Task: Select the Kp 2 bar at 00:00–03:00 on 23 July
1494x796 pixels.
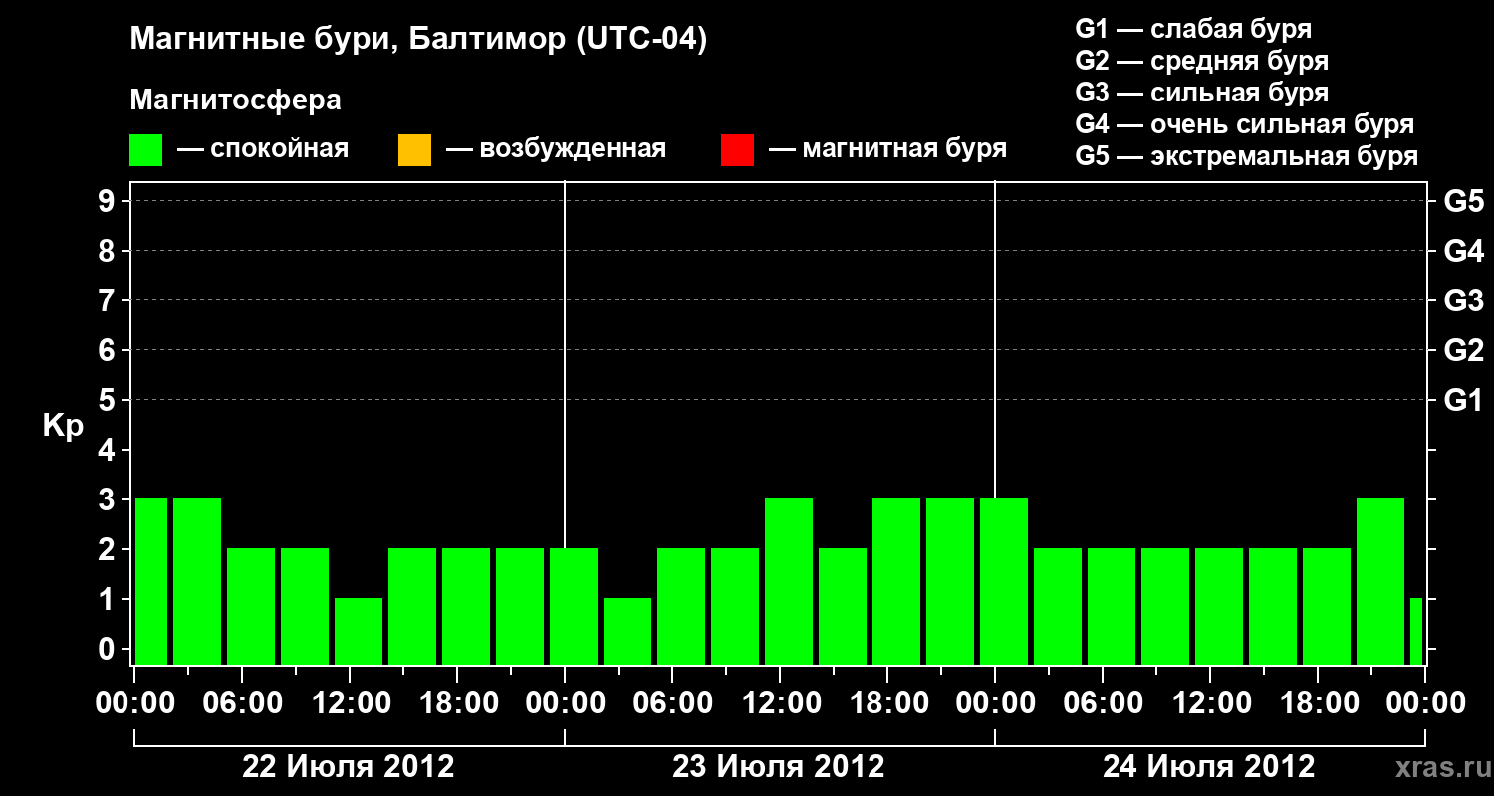Action: click(574, 606)
